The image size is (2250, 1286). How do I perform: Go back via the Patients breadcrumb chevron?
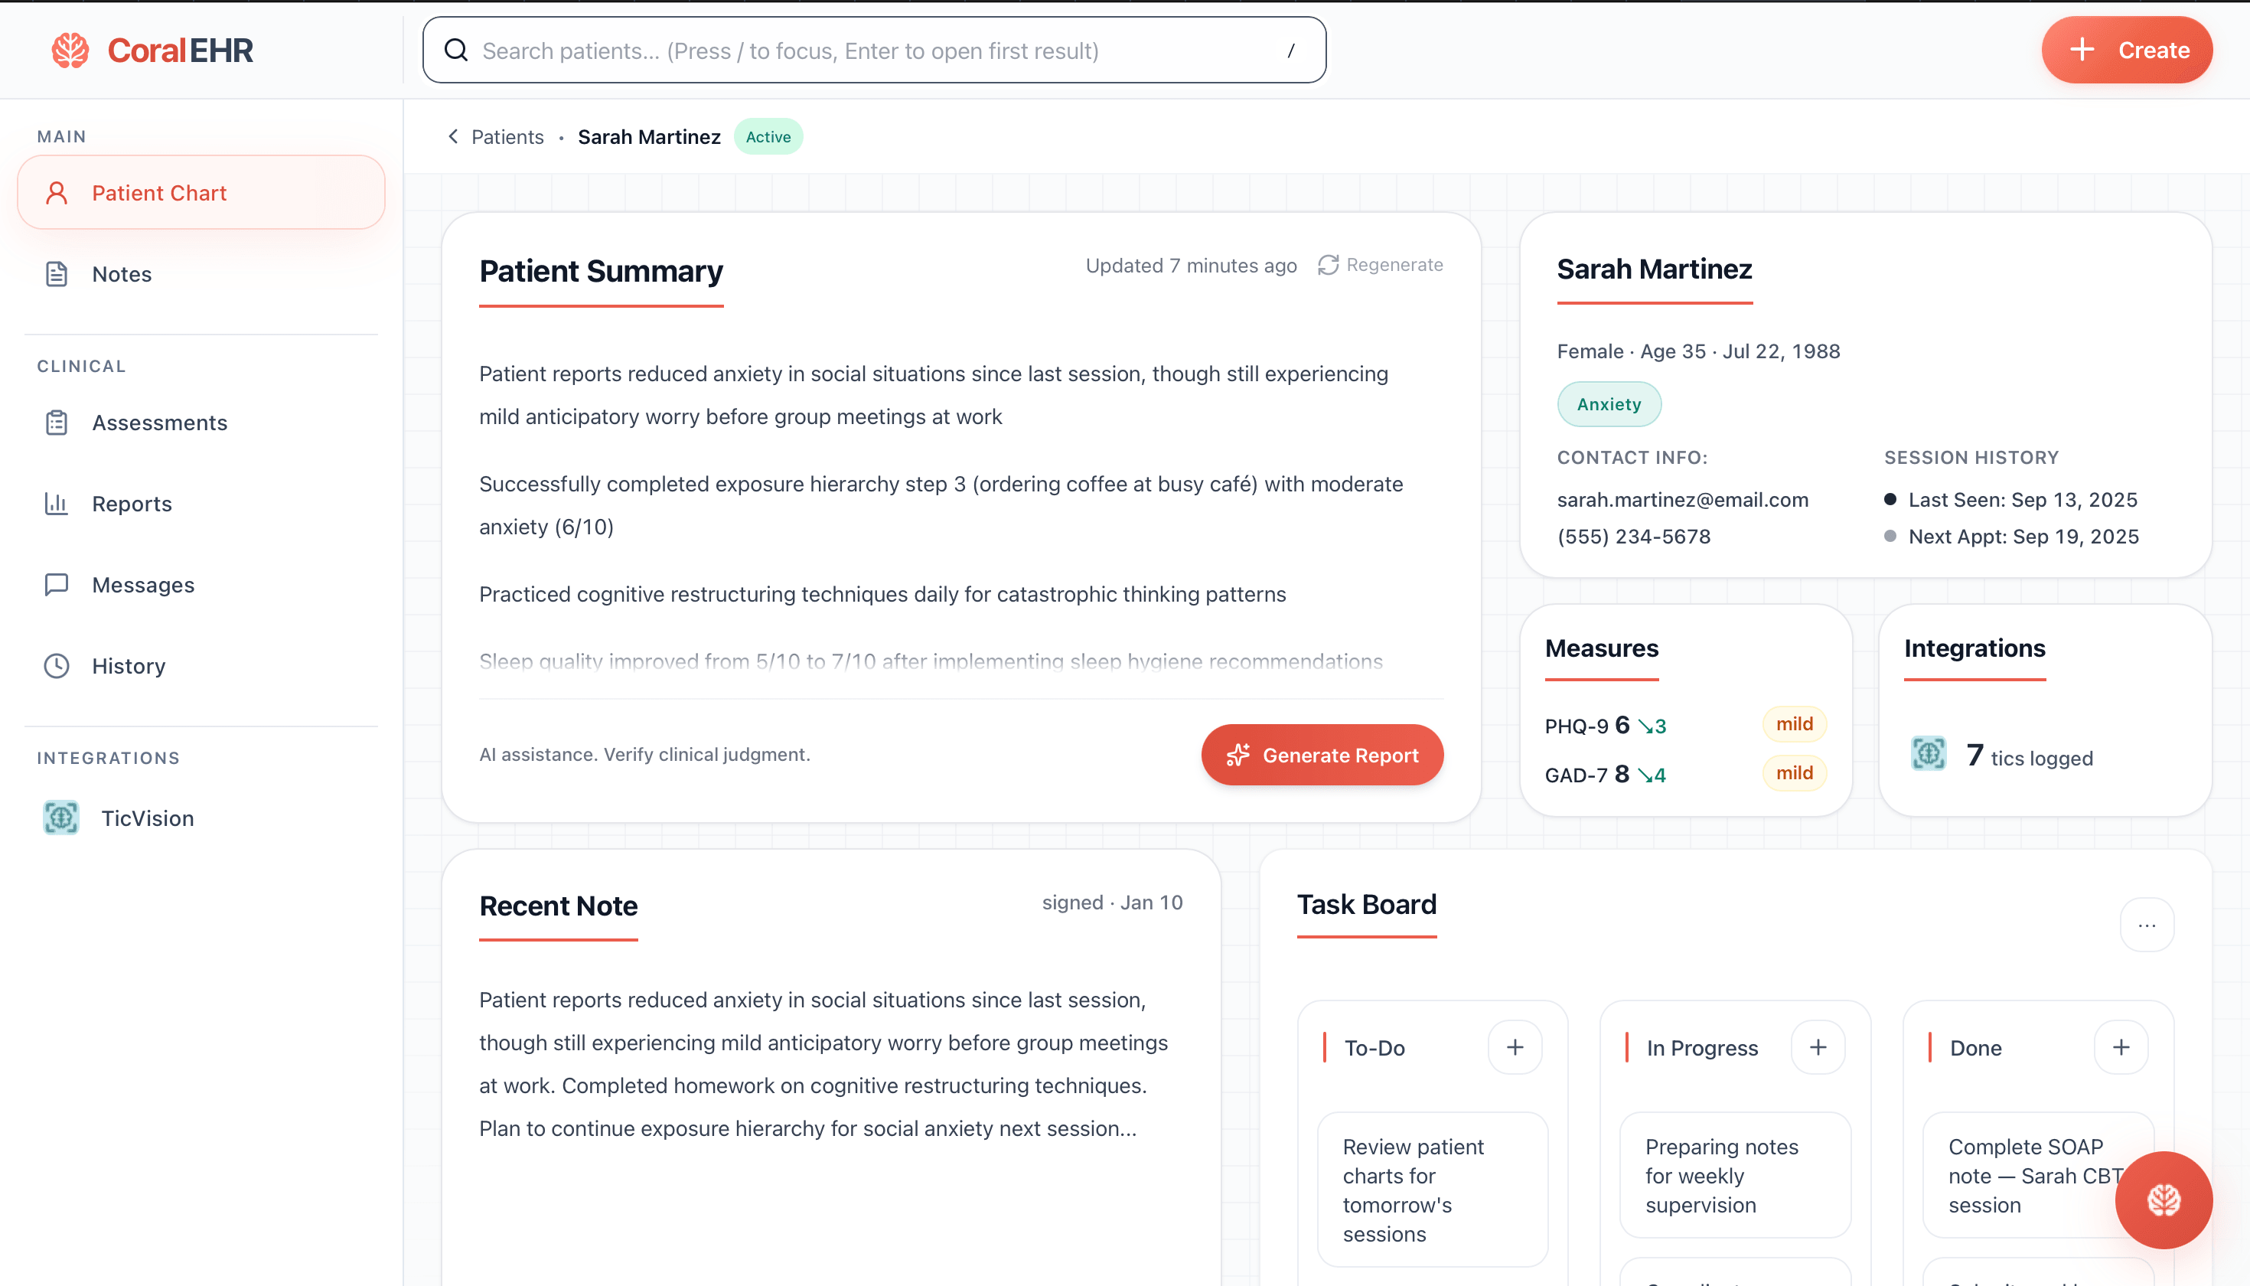453,137
